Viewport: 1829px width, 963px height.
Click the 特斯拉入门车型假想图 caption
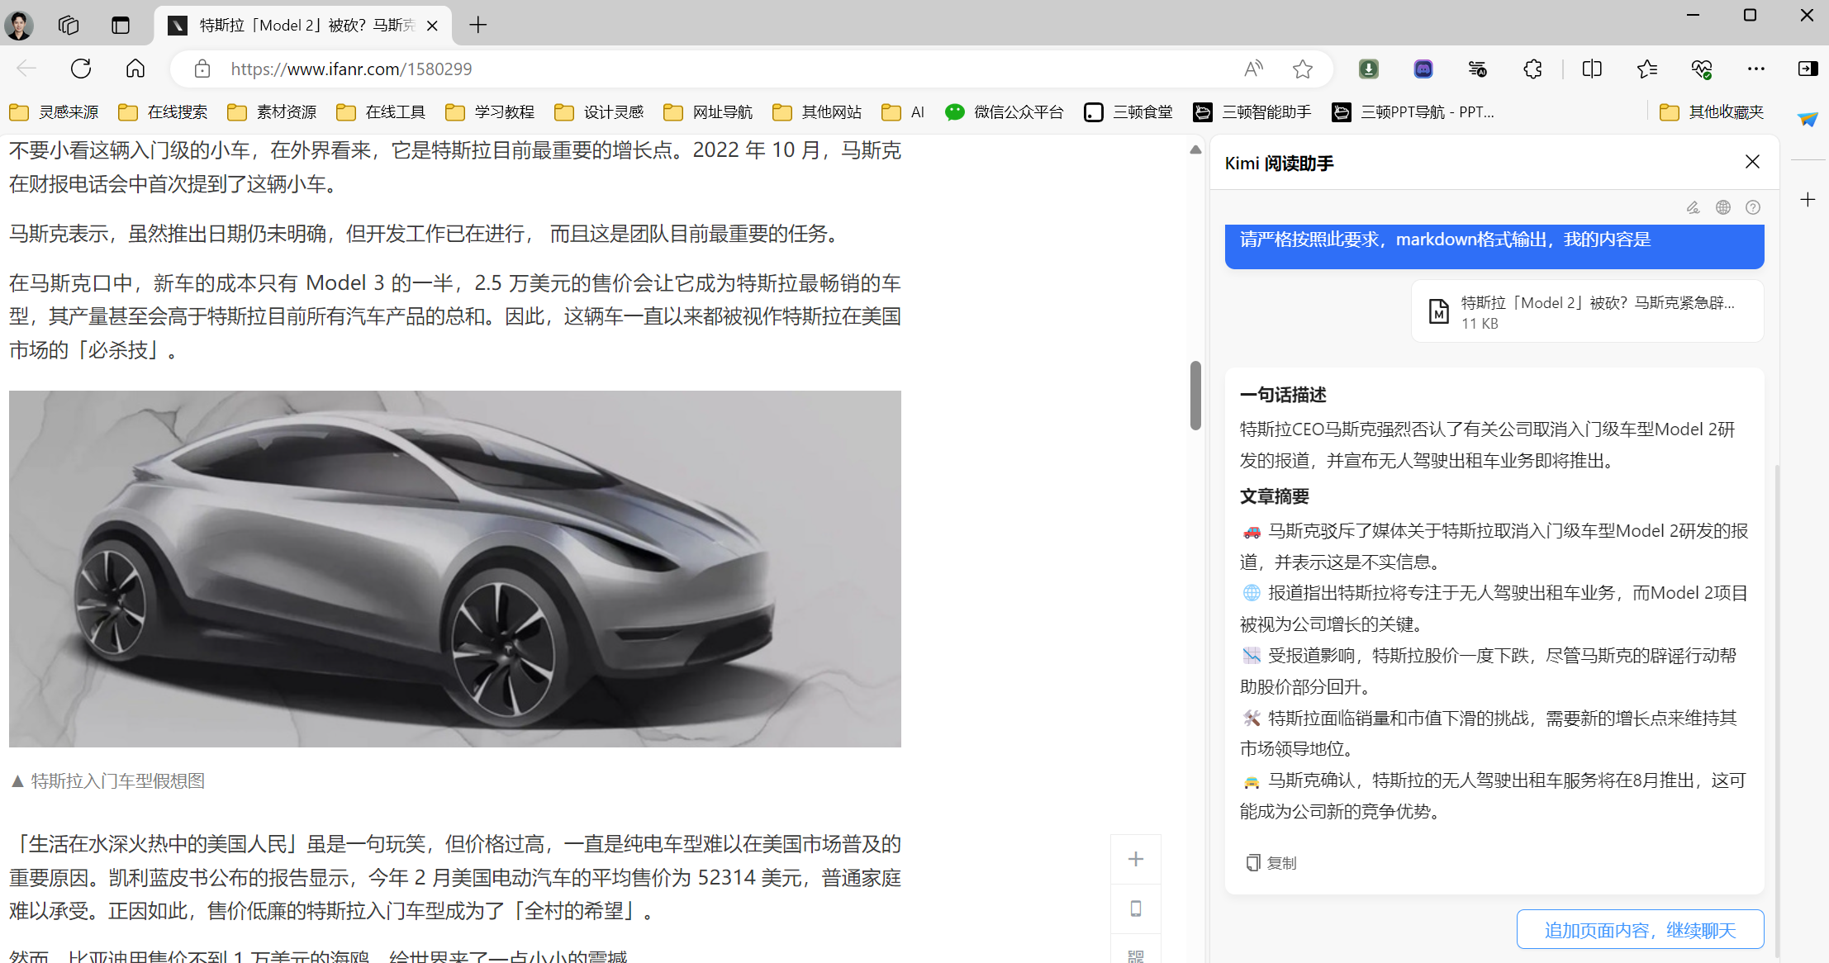click(108, 780)
